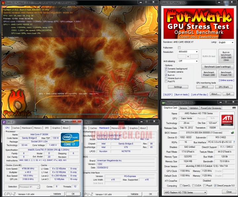The image size is (238, 197).
Task: Open the Anti-aliasing Off dropdown
Action: tap(188, 61)
